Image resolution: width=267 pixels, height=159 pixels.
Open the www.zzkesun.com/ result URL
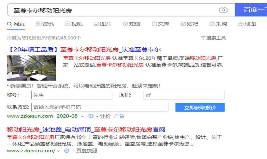tap(31, 151)
